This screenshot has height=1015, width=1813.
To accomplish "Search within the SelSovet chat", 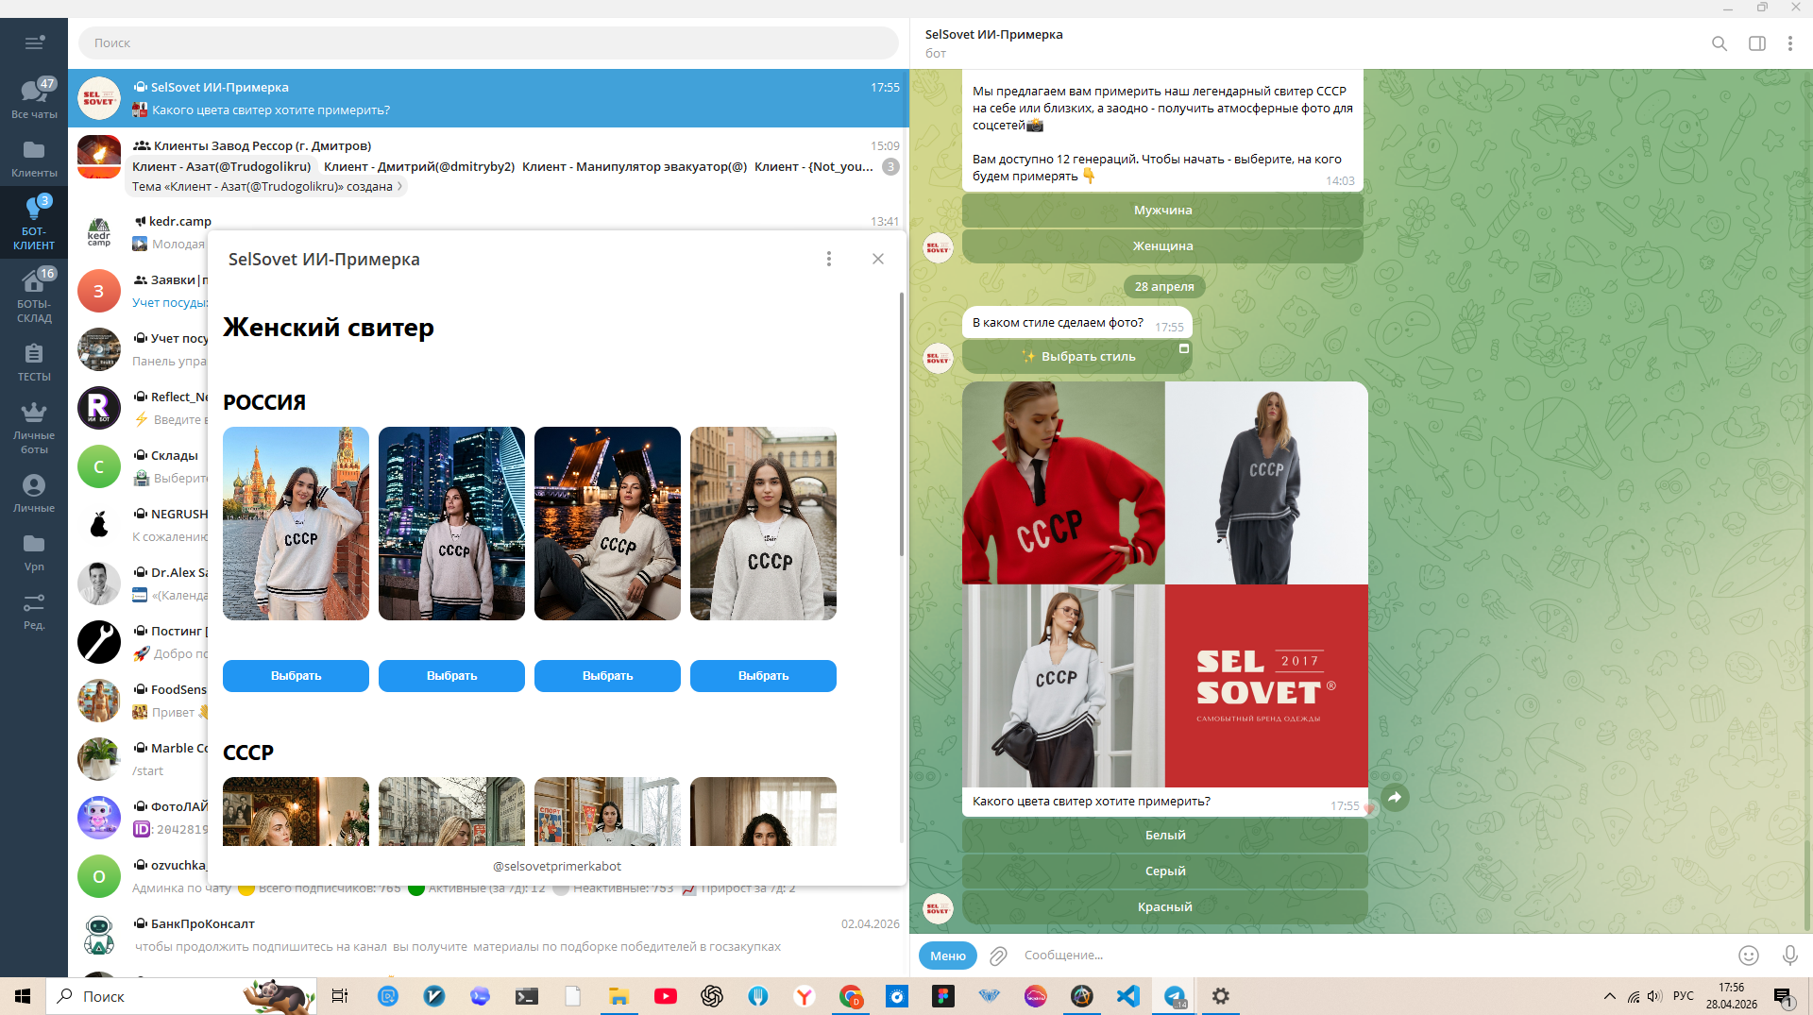I will coord(1720,43).
